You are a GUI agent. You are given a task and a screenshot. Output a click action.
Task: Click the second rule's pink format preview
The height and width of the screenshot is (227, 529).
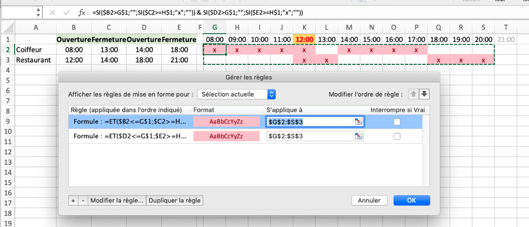226,136
